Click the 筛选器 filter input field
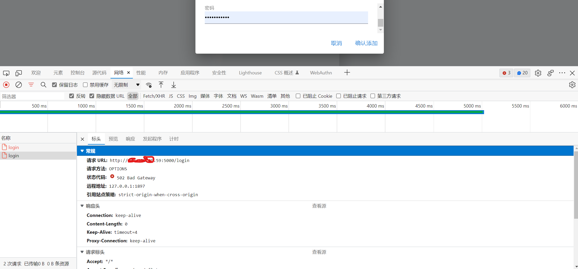Viewport: 578px width, 269px height. pyautogui.click(x=32, y=96)
